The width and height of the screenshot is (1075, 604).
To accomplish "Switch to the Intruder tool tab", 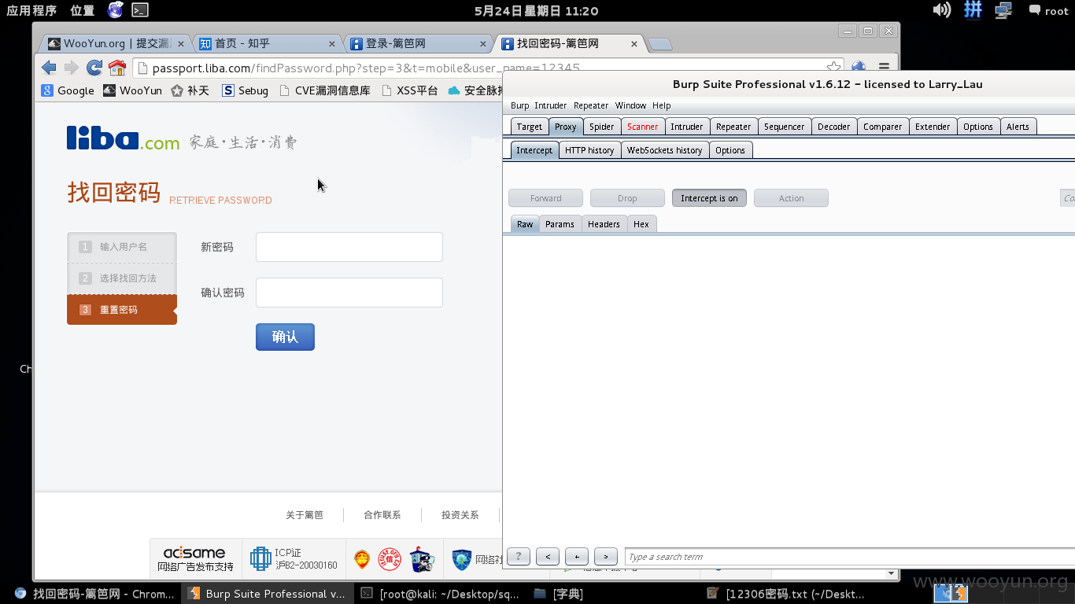I will point(686,127).
